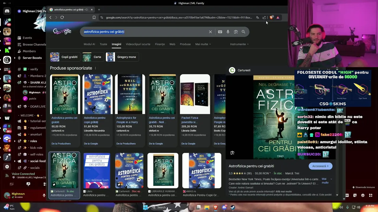
Task: Click the Google logo
Action: coord(62,32)
